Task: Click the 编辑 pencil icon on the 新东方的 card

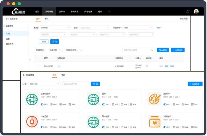Action: pos(61,127)
